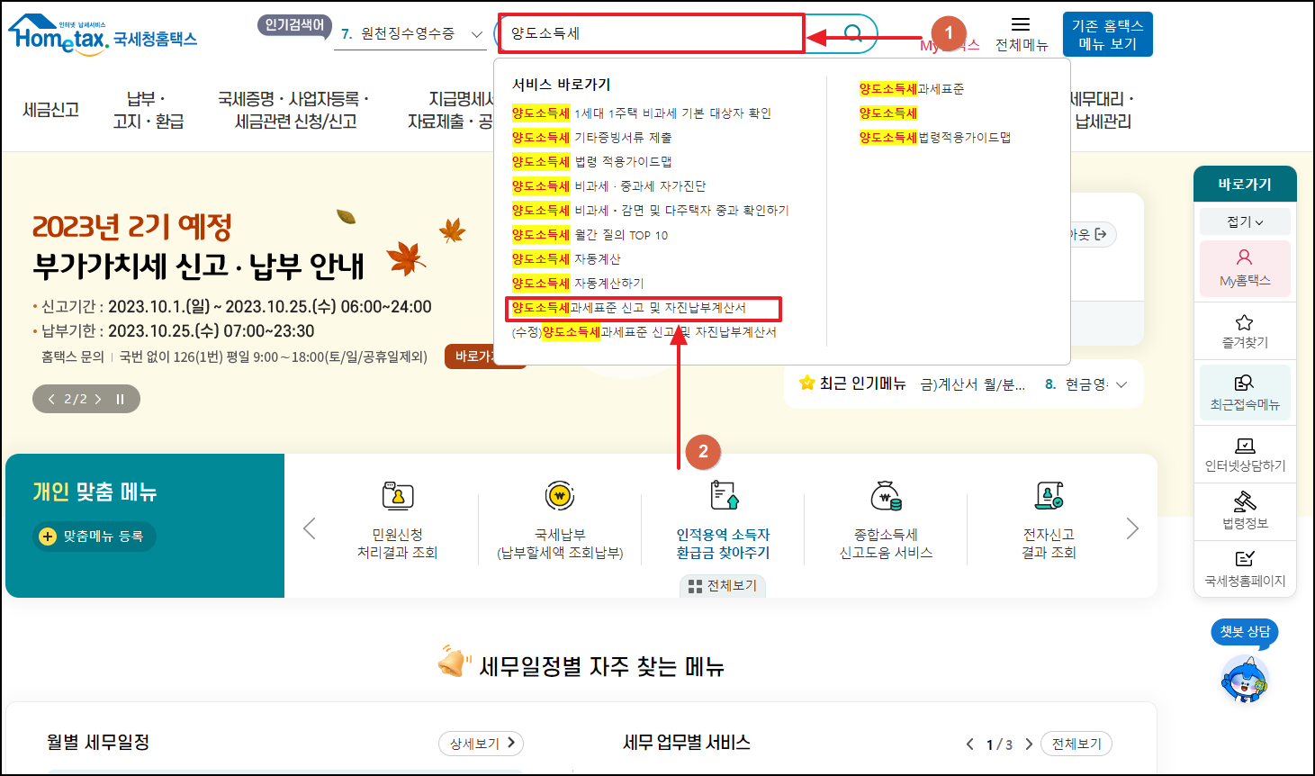Open My홈택스 person icon in sidebar
The image size is (1315, 776).
pyautogui.click(x=1245, y=257)
